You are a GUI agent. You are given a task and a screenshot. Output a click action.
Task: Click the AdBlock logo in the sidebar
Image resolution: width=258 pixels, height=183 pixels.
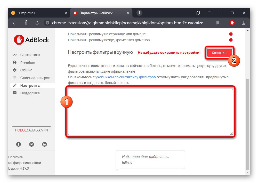(x=31, y=40)
